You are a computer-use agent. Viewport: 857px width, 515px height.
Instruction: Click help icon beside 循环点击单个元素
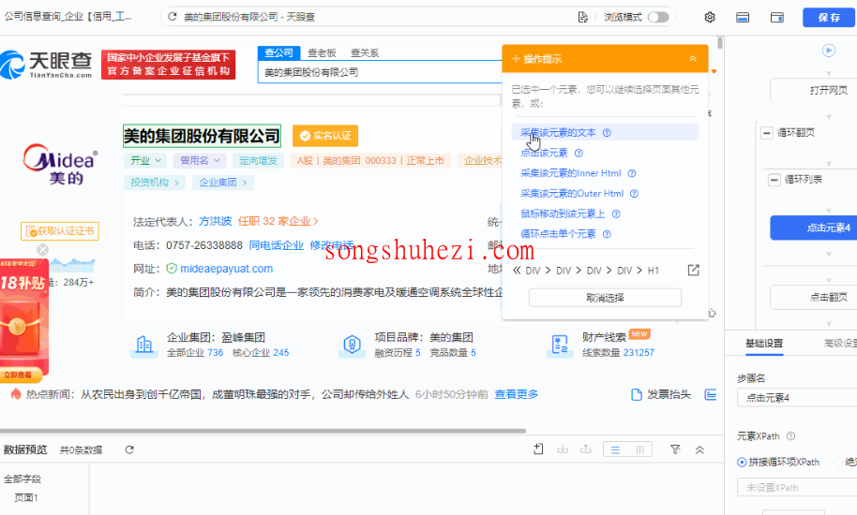(x=607, y=234)
